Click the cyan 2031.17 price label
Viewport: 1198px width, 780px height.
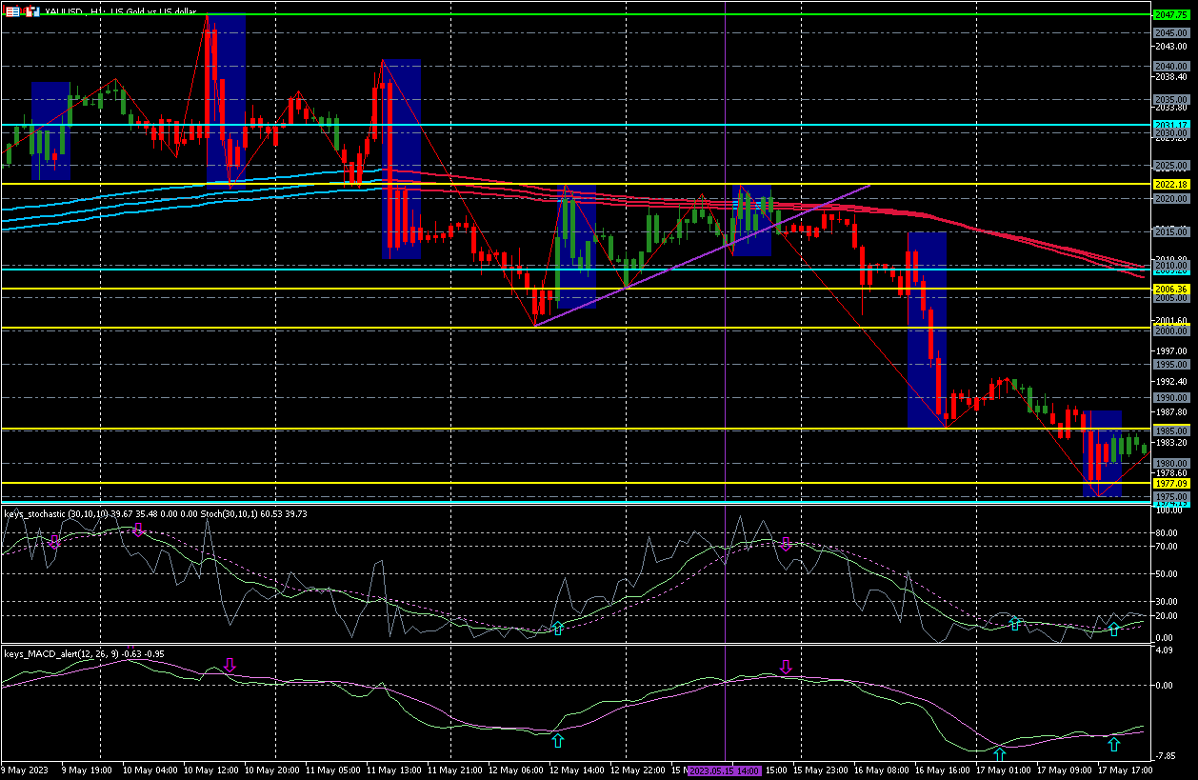click(x=1169, y=125)
